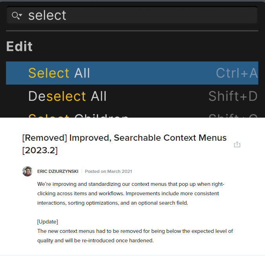Open the search options dropdown arrow
265x256 pixels.
click(21, 15)
